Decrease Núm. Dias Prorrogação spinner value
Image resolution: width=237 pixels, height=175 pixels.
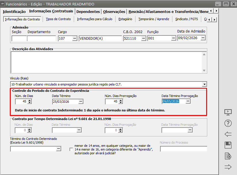(x=121, y=103)
